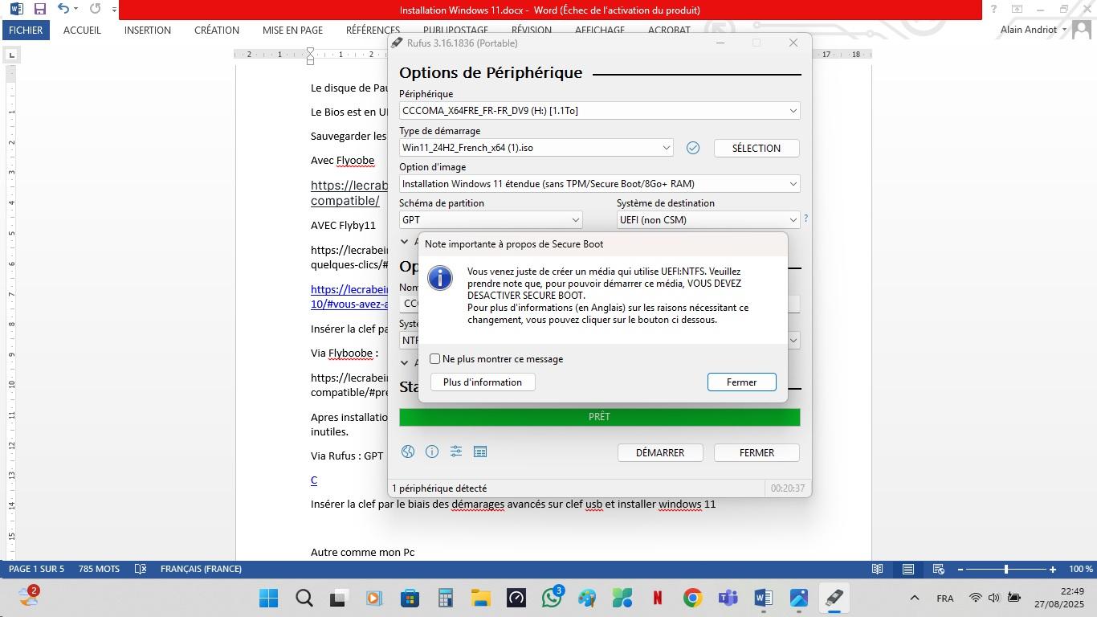
Task: Click the "Plus d'information" button
Action: point(483,382)
